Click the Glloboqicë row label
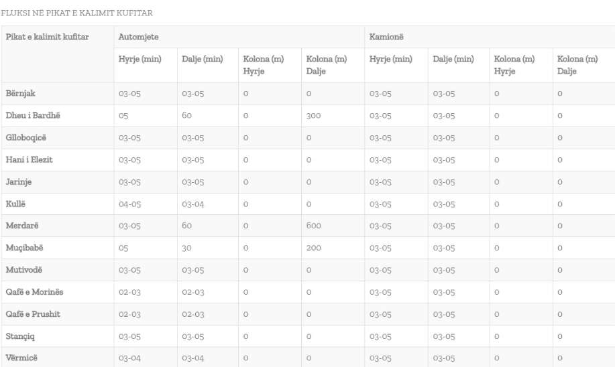The image size is (615, 367). click(x=26, y=137)
